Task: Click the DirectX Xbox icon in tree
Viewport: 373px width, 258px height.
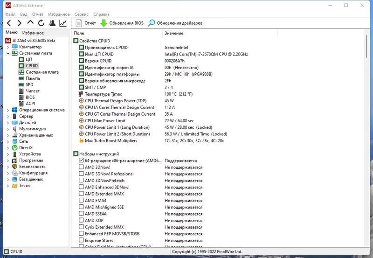Action: (15, 147)
